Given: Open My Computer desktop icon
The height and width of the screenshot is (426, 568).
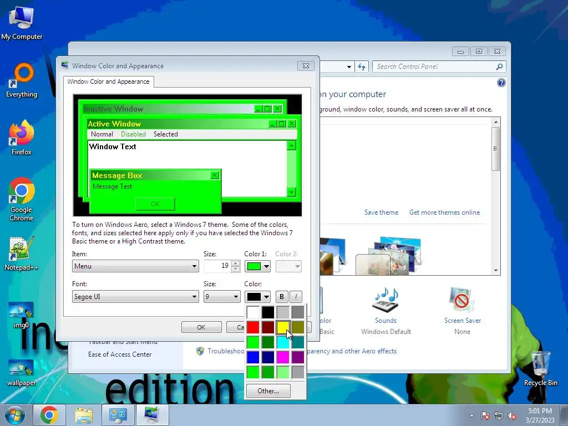Looking at the screenshot, I should pos(22,23).
